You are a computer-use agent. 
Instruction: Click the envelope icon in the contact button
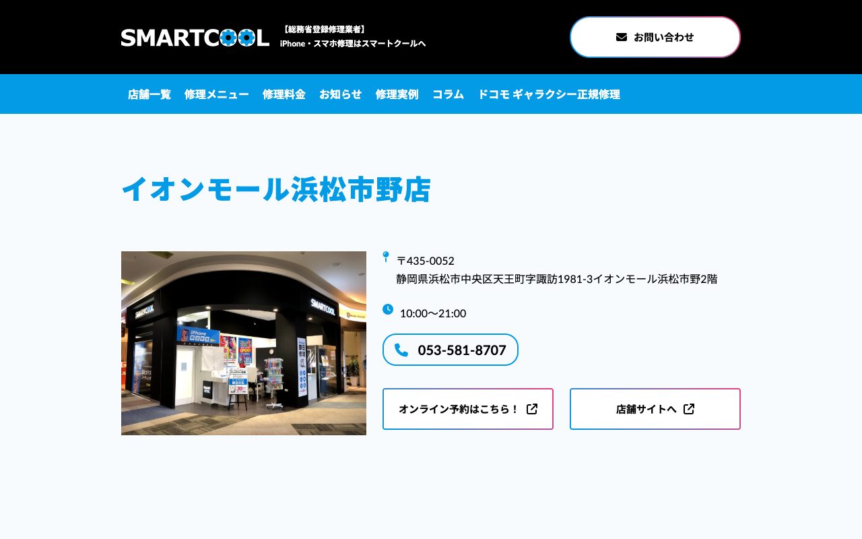pos(622,37)
